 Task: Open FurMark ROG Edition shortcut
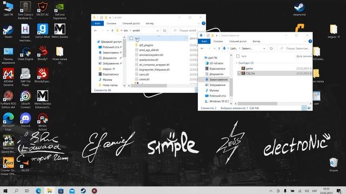9,99
